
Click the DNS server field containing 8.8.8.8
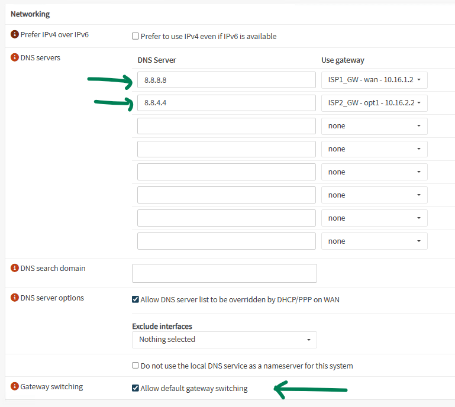click(x=227, y=80)
